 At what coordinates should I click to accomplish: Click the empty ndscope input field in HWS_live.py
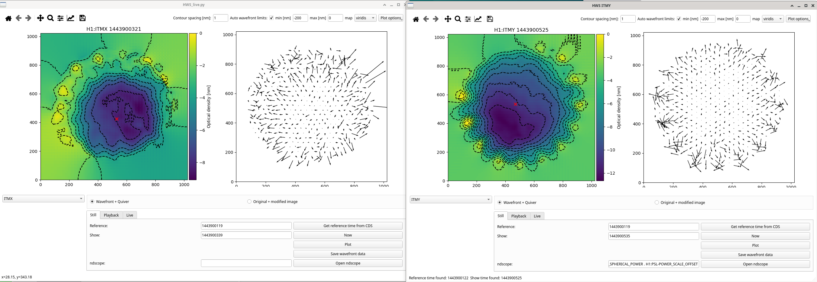[x=246, y=263]
